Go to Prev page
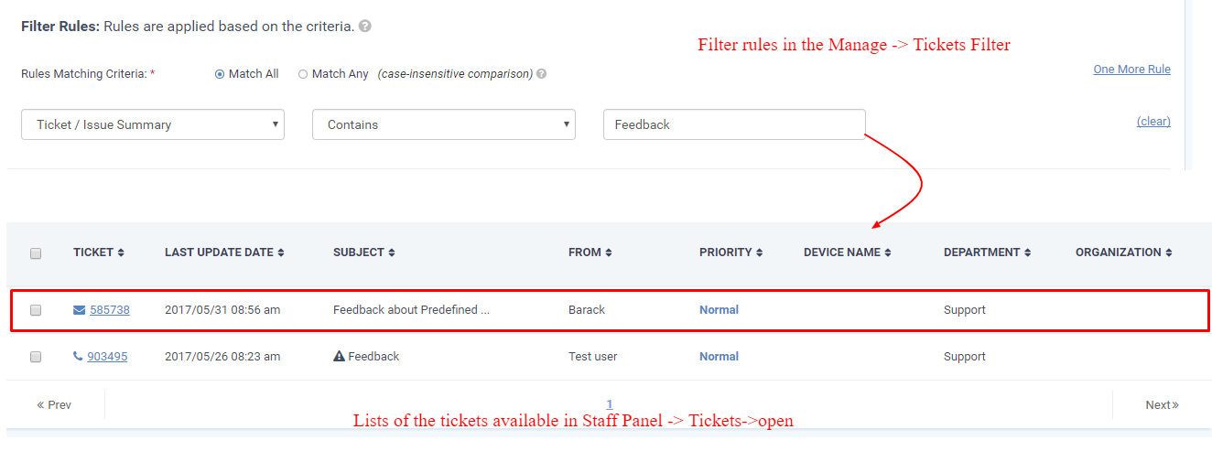This screenshot has width=1212, height=462. [x=54, y=405]
